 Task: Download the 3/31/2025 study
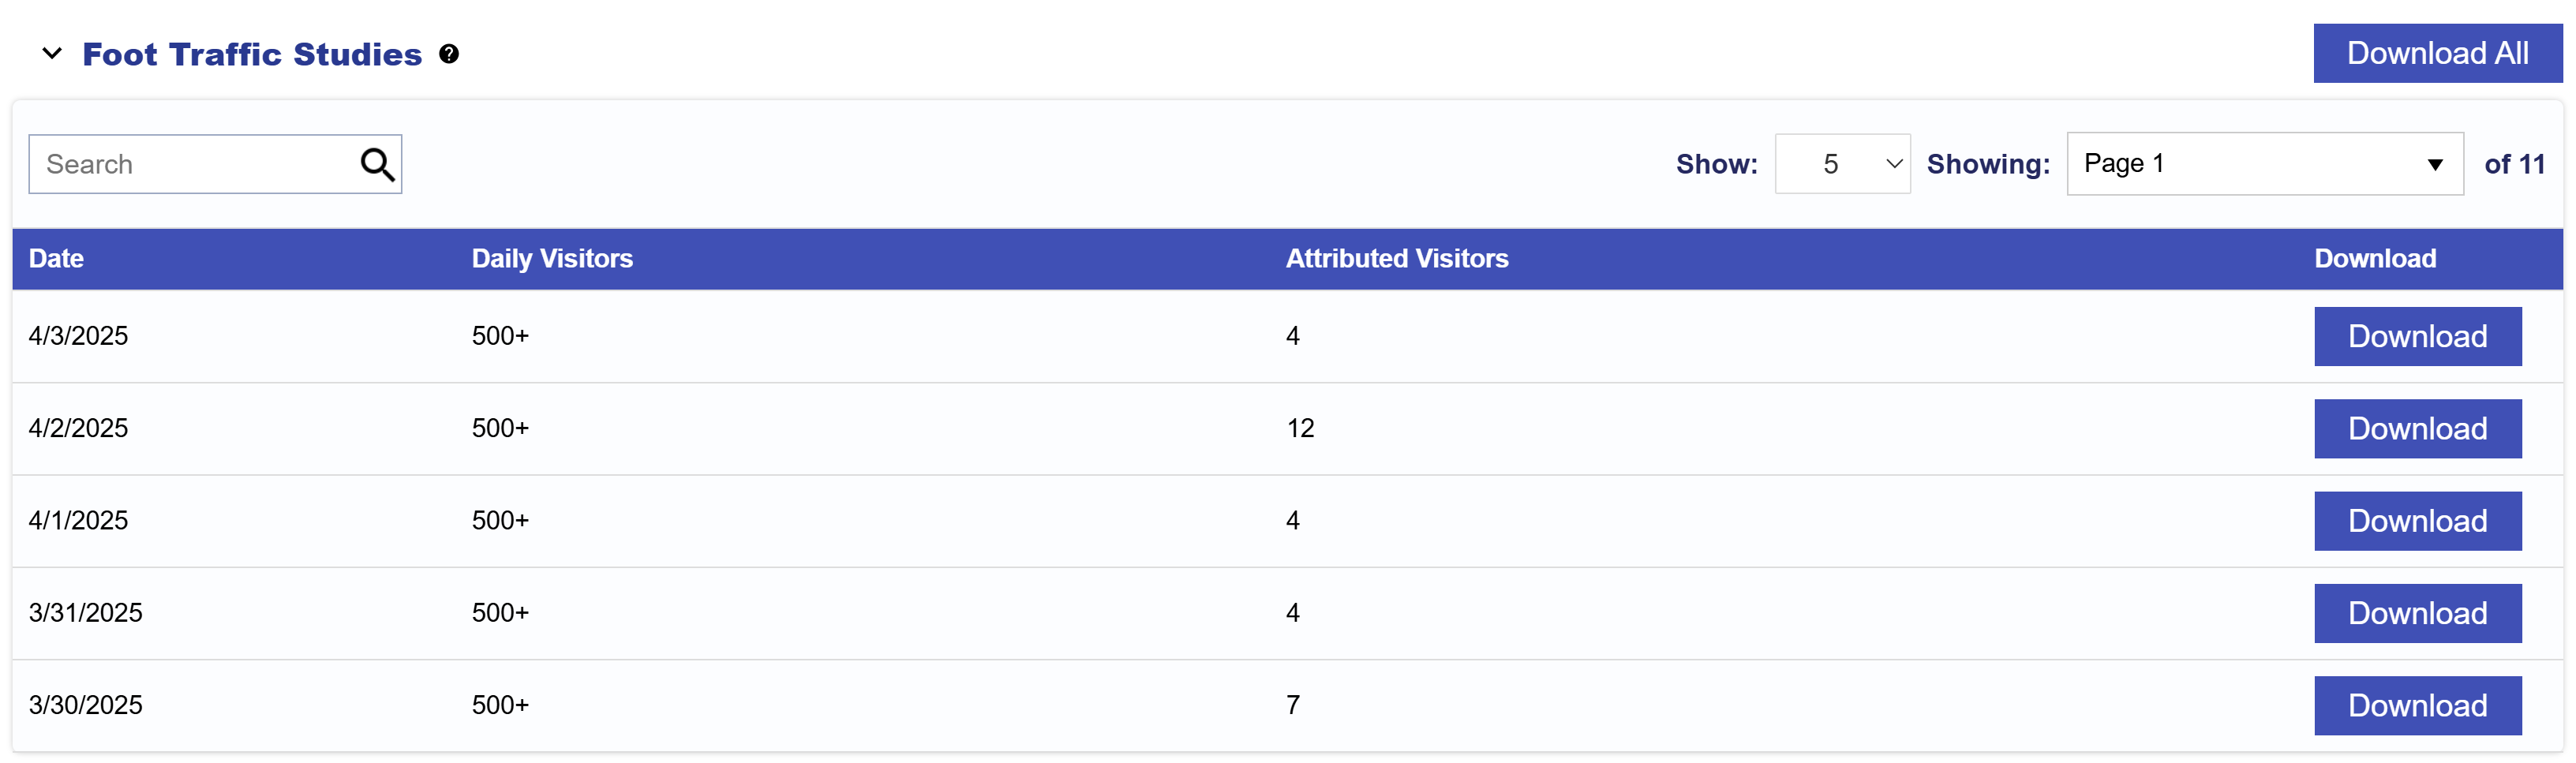(x=2417, y=613)
